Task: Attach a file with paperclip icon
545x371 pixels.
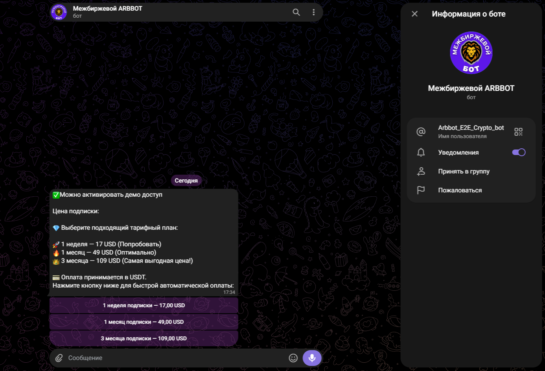Action: pyautogui.click(x=59, y=358)
